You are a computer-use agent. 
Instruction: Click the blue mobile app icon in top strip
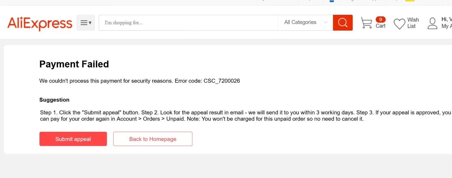tap(332, 1)
